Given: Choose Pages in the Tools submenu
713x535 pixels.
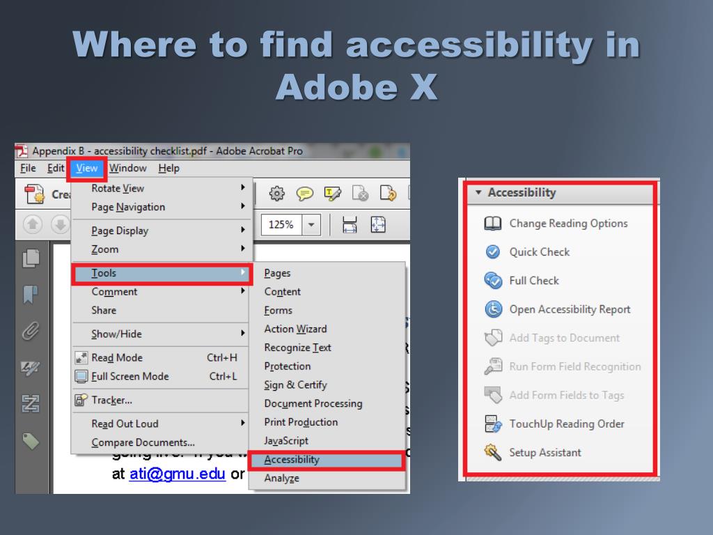Looking at the screenshot, I should (277, 273).
